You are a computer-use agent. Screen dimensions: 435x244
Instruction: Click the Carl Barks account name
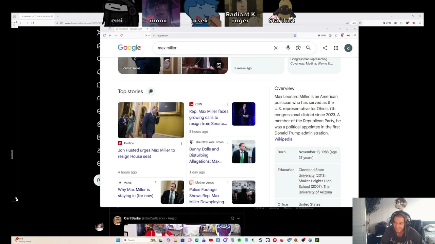pos(132,218)
